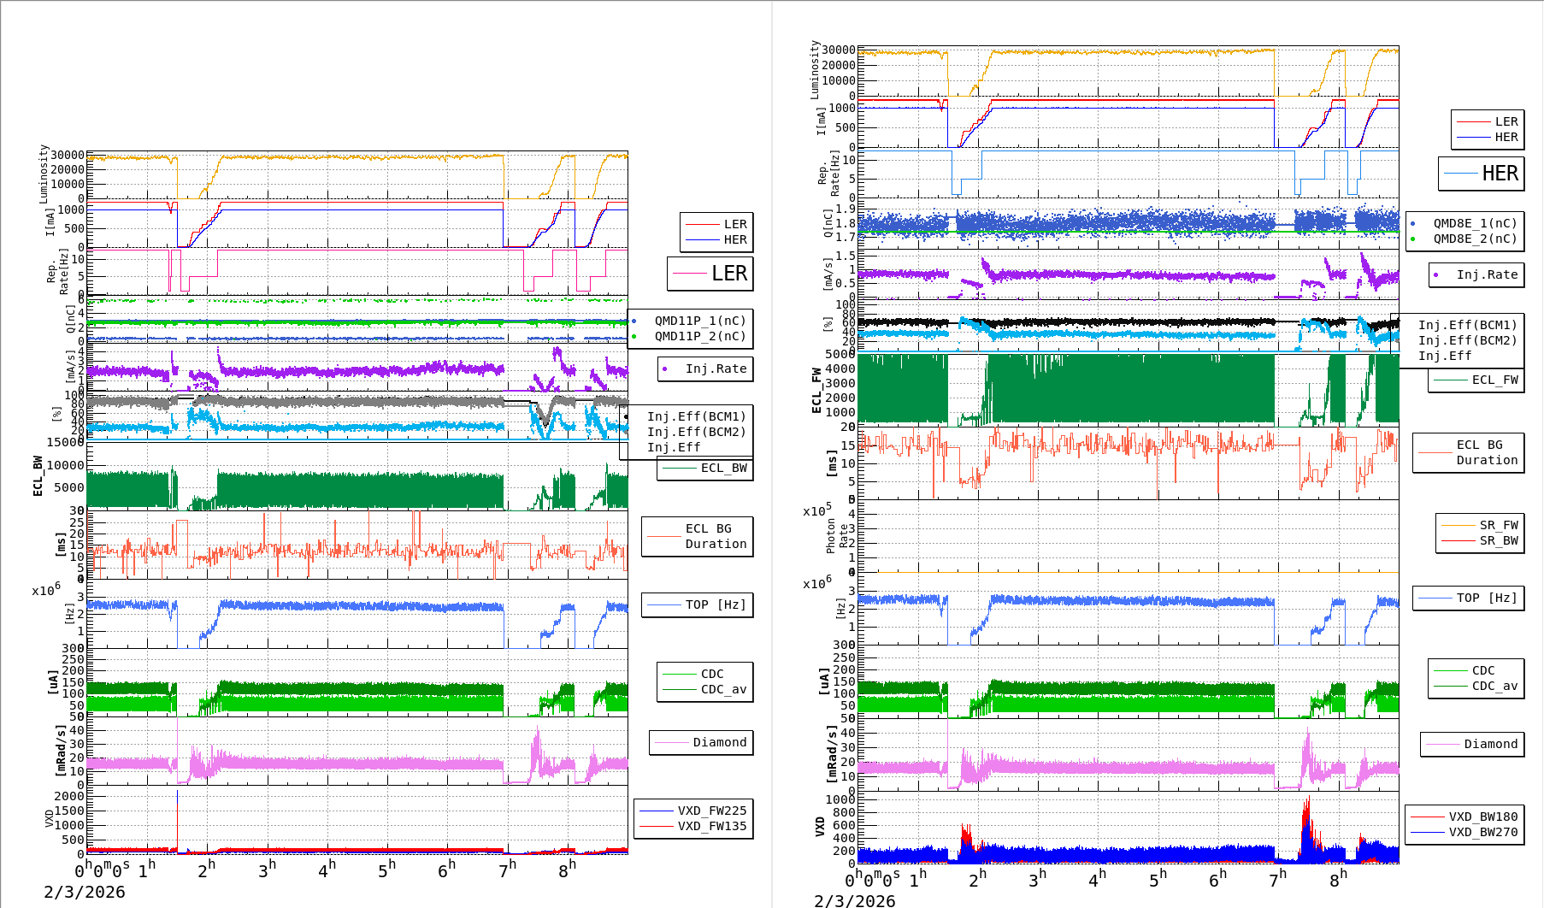Select the ECL_FW legend entry
This screenshot has height=908, width=1544.
tap(1476, 380)
